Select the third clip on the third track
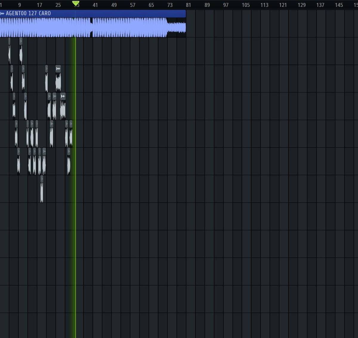Image resolution: width=358 pixels, height=338 pixels. 46,79
